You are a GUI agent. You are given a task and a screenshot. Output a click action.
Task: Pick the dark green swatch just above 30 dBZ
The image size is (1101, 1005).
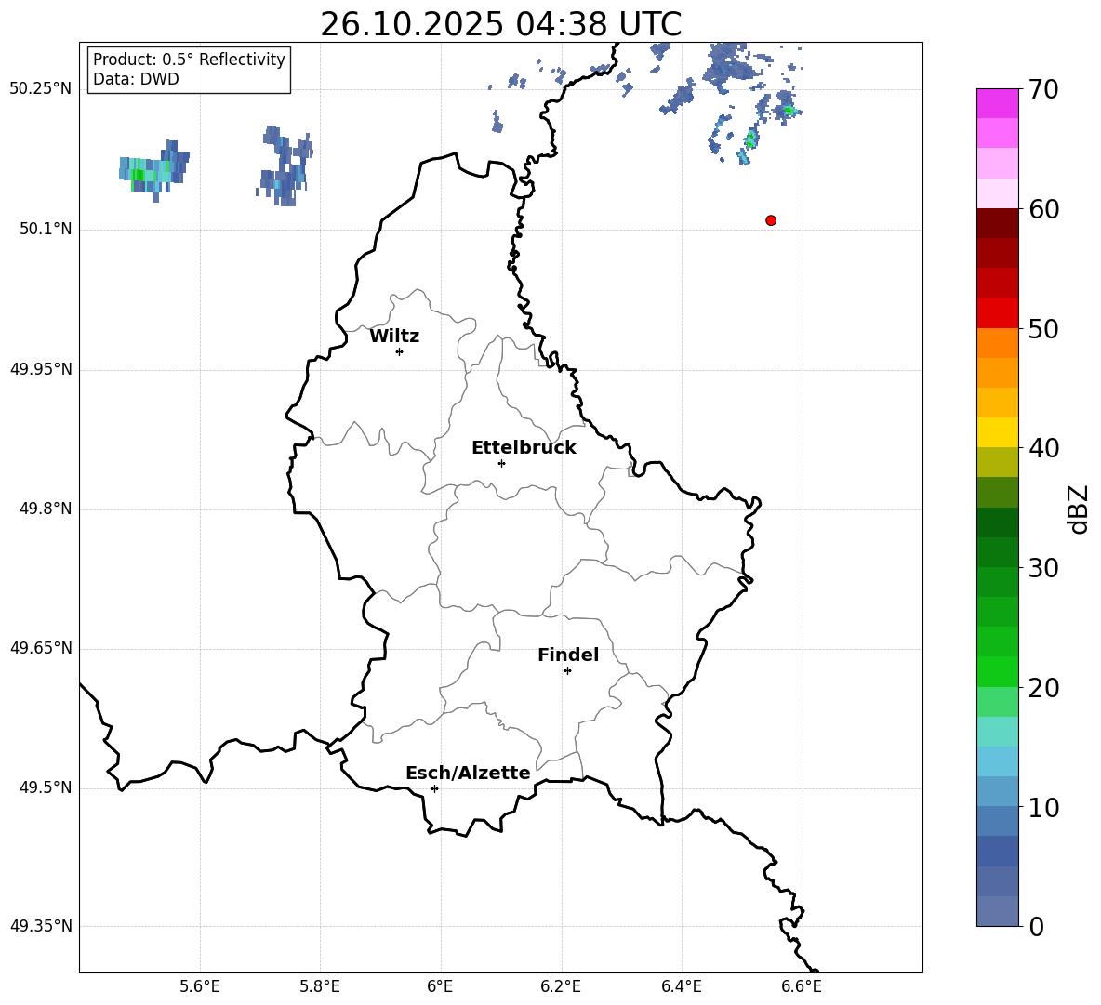click(x=998, y=552)
